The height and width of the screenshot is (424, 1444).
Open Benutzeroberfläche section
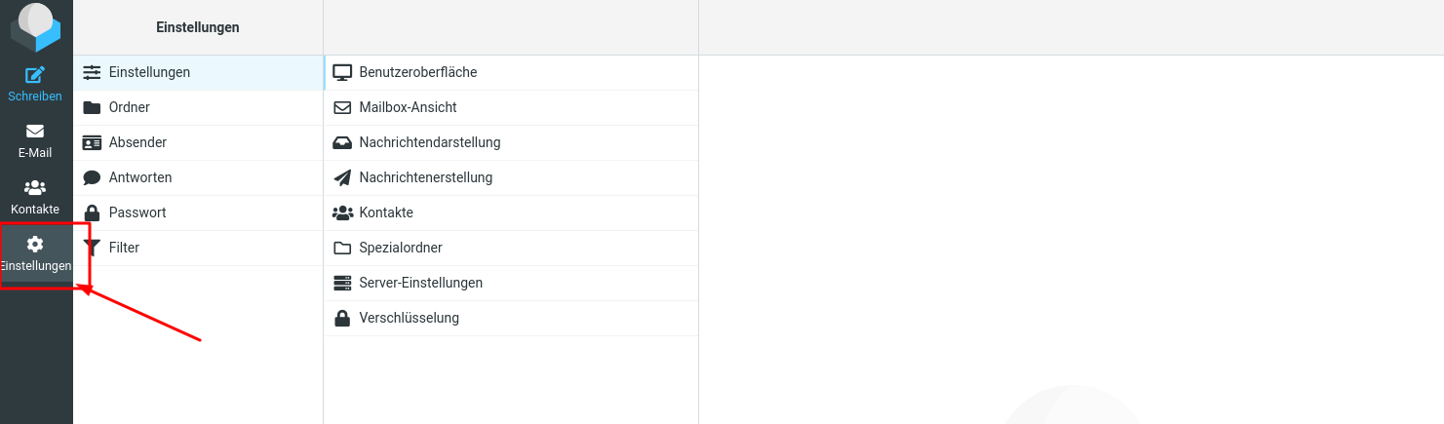pyautogui.click(x=511, y=72)
